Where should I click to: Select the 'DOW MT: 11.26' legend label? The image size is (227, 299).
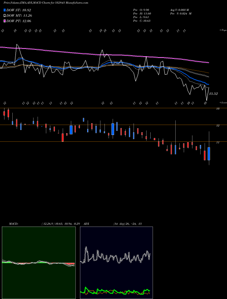19,16
